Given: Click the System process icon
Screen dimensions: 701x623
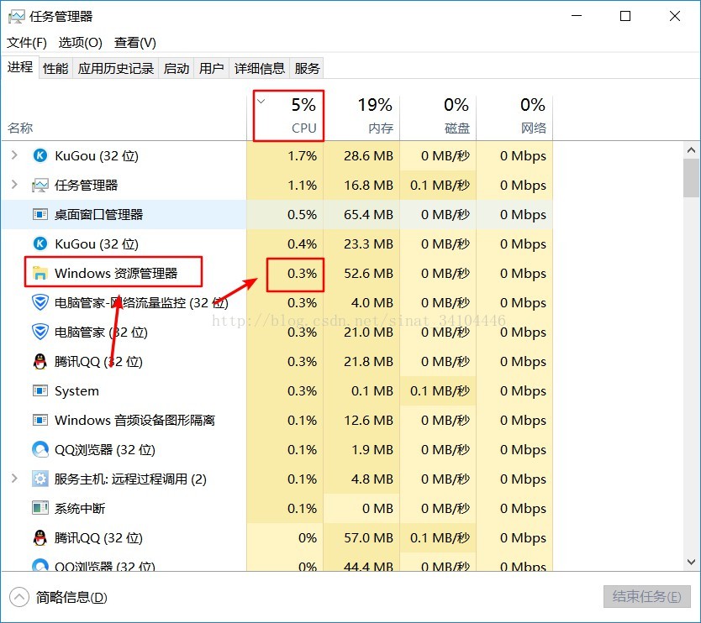Looking at the screenshot, I should click(40, 390).
